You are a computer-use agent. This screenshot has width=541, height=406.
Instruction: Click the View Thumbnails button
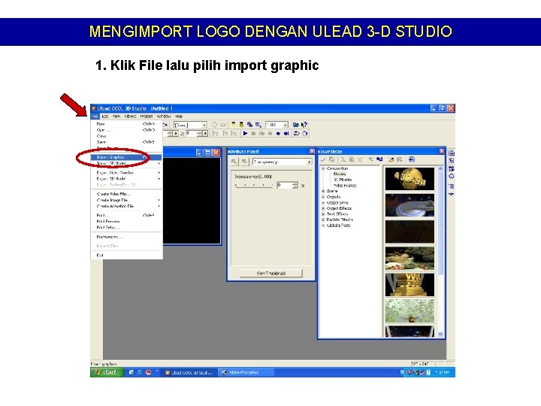click(x=270, y=273)
